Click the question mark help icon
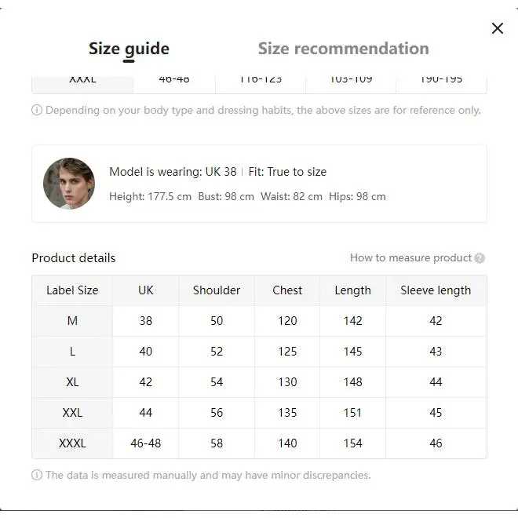518x518 pixels. (480, 258)
